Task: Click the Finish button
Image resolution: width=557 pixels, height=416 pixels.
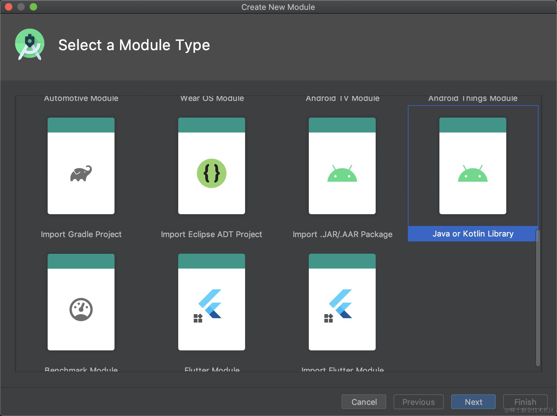Action: (x=525, y=402)
